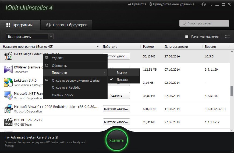Sort by the Действие column header
The image size is (234, 153).
pyautogui.click(x=110, y=47)
